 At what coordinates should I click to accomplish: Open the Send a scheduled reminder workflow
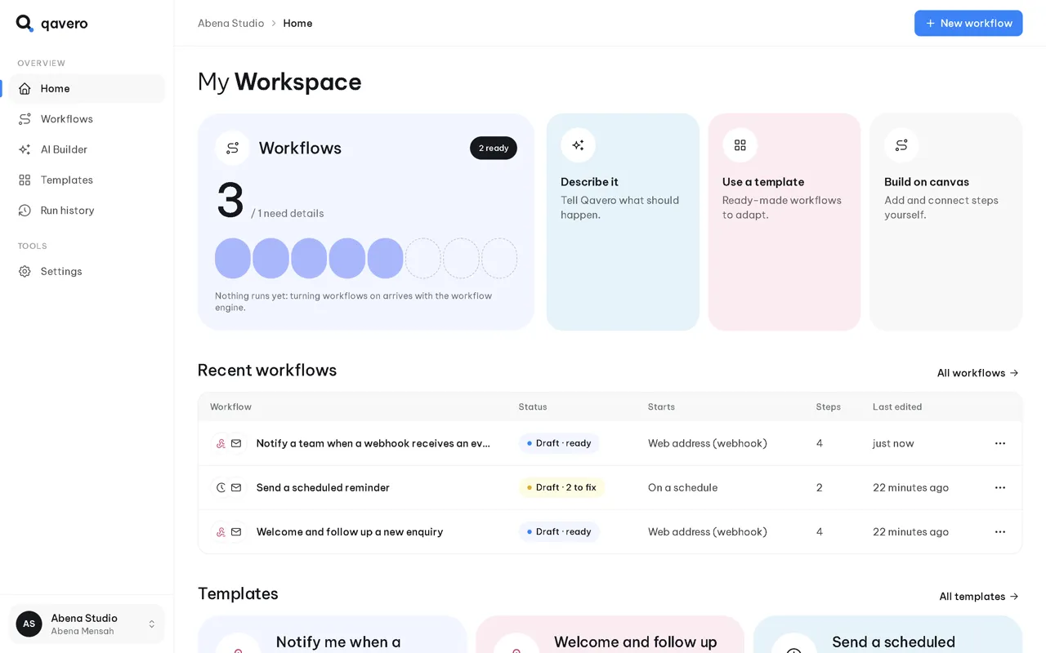click(x=323, y=487)
